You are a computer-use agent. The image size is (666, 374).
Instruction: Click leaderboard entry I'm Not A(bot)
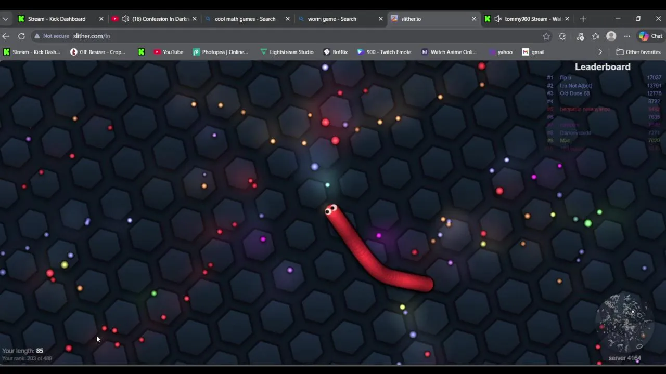point(575,86)
